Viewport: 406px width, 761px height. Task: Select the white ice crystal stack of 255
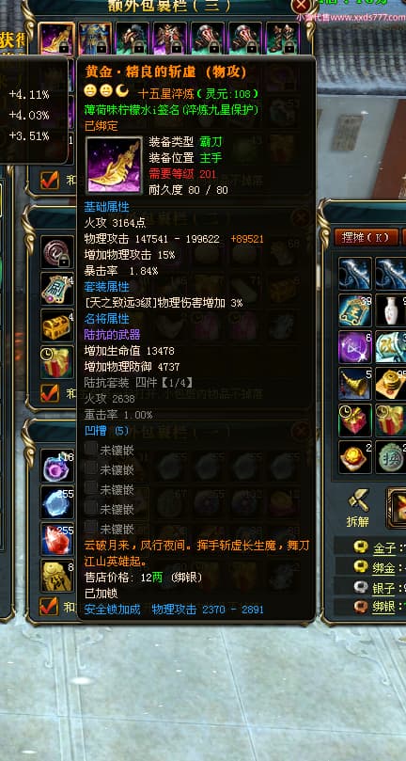[x=56, y=501]
